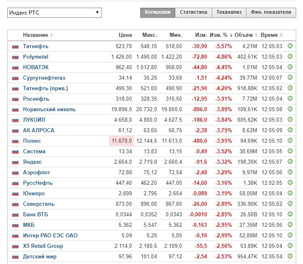
Task: Click the clock icon in Банк ВТБ row
Action: click(x=290, y=214)
